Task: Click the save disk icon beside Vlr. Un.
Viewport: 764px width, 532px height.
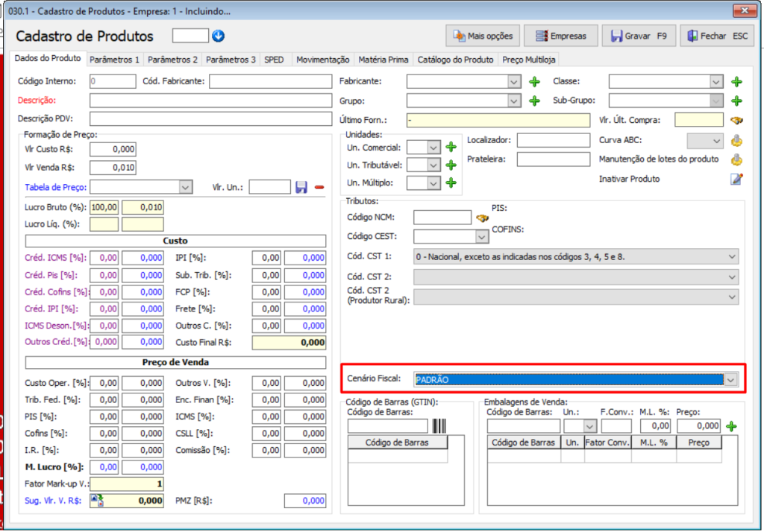Action: coord(301,187)
